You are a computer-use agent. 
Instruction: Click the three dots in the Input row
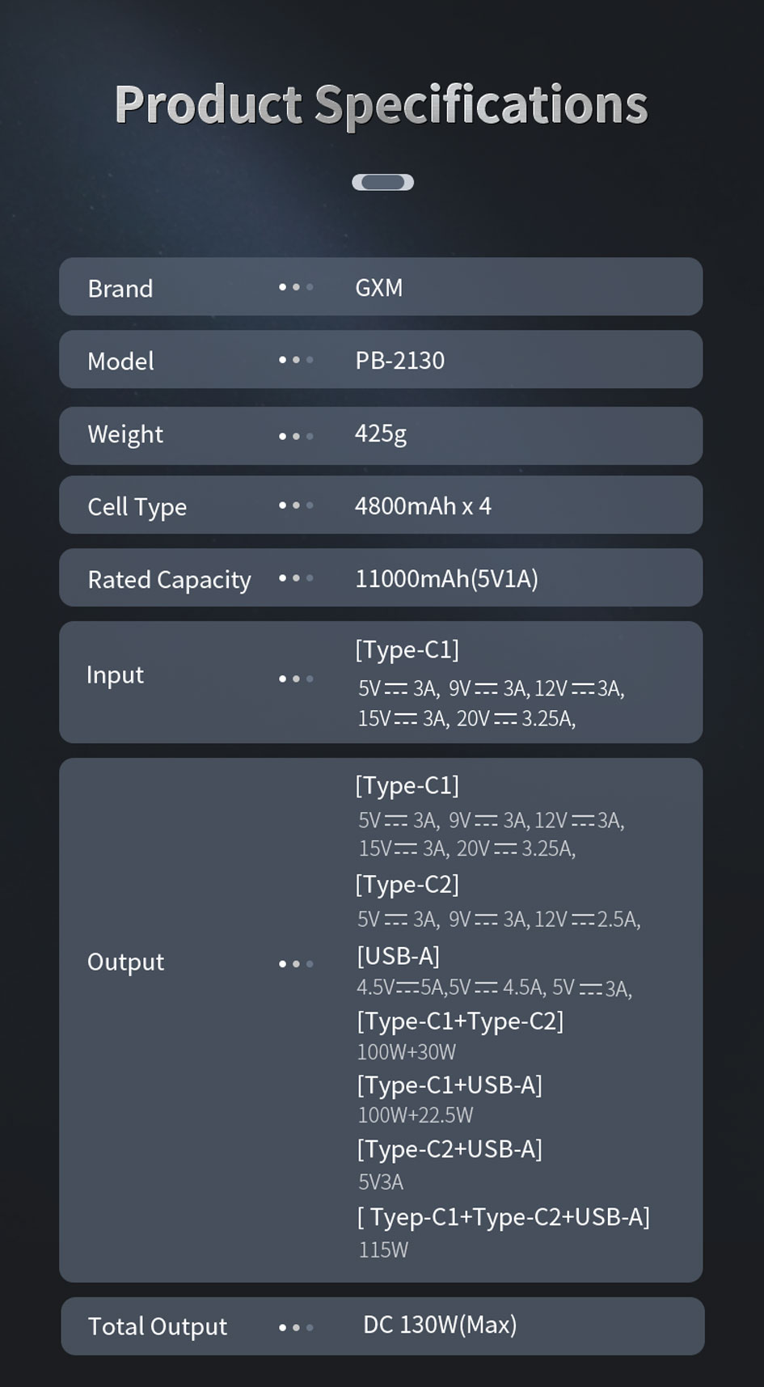tap(295, 679)
